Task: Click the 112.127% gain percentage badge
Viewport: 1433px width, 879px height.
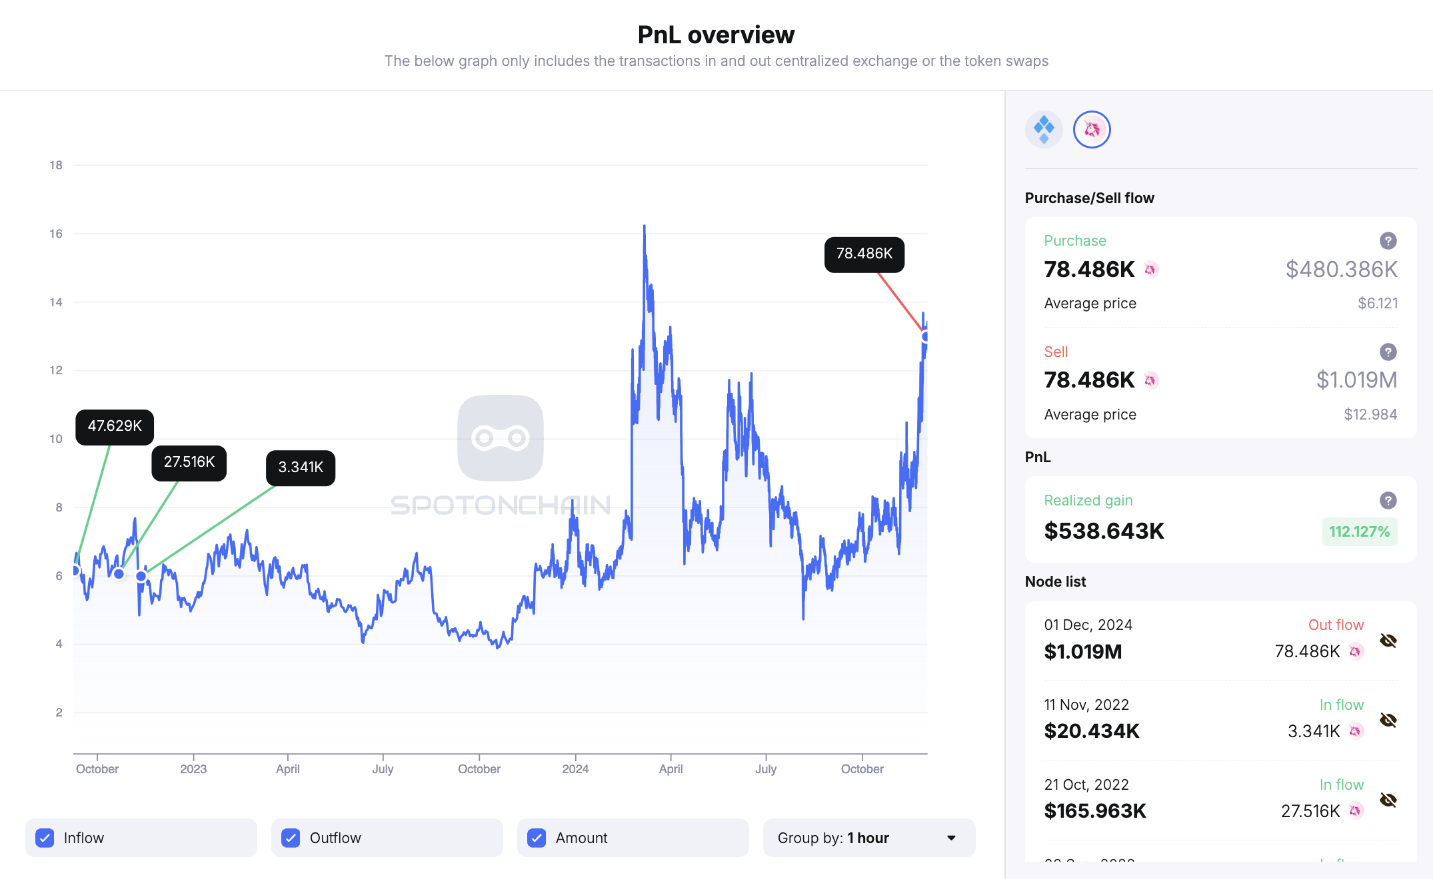Action: click(1360, 531)
